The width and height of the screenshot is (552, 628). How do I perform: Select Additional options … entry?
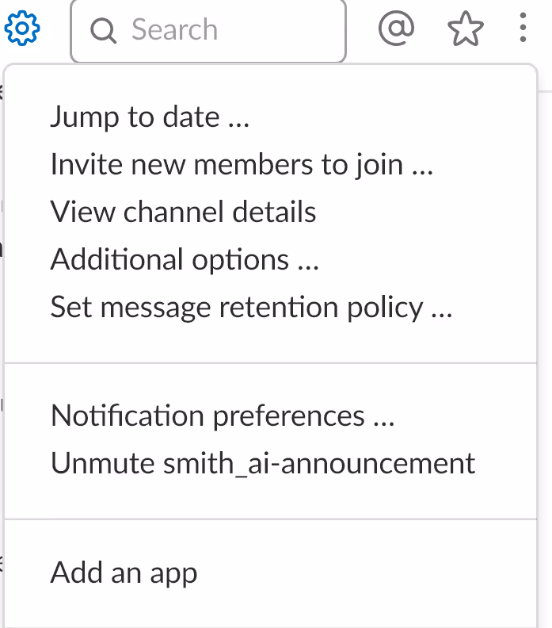click(185, 259)
